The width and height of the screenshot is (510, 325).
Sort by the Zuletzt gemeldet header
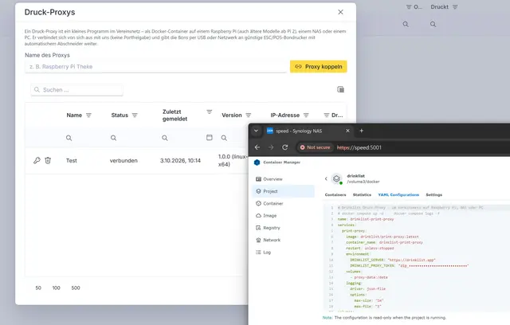click(175, 116)
